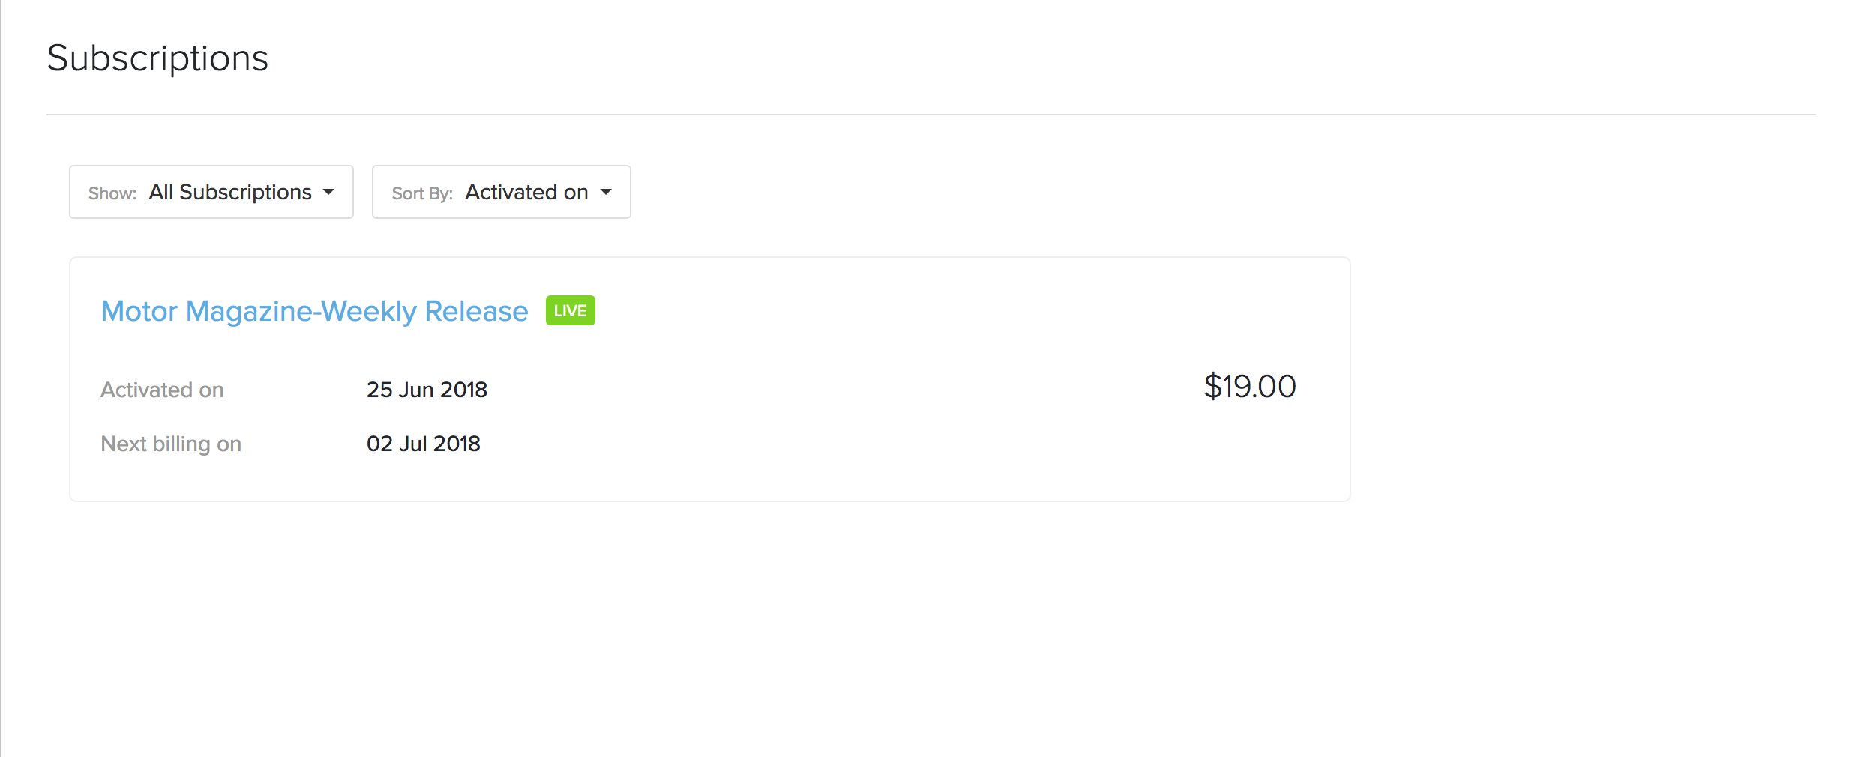
Task: Click the card's "Activated on" field label
Action: [x=162, y=390]
